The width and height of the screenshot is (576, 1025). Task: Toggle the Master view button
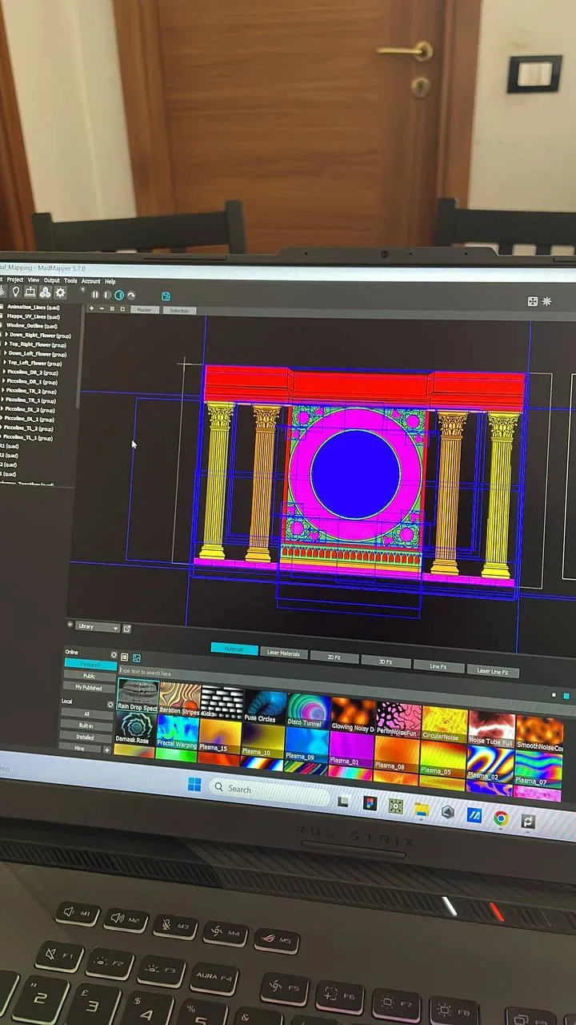pos(144,310)
